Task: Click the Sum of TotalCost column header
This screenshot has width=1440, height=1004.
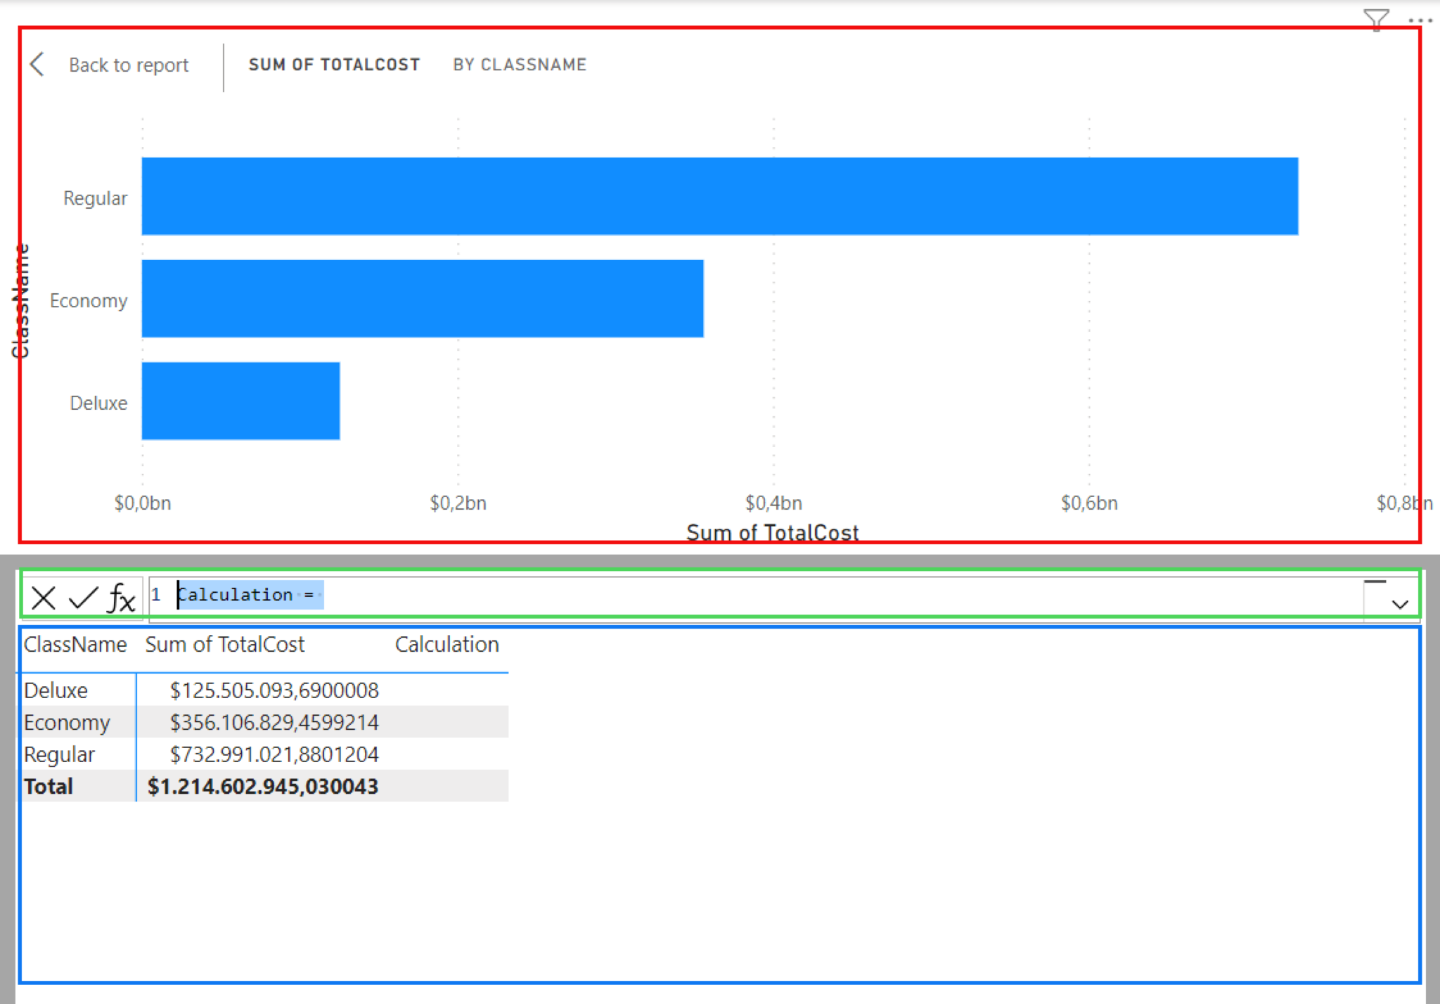Action: pos(225,644)
